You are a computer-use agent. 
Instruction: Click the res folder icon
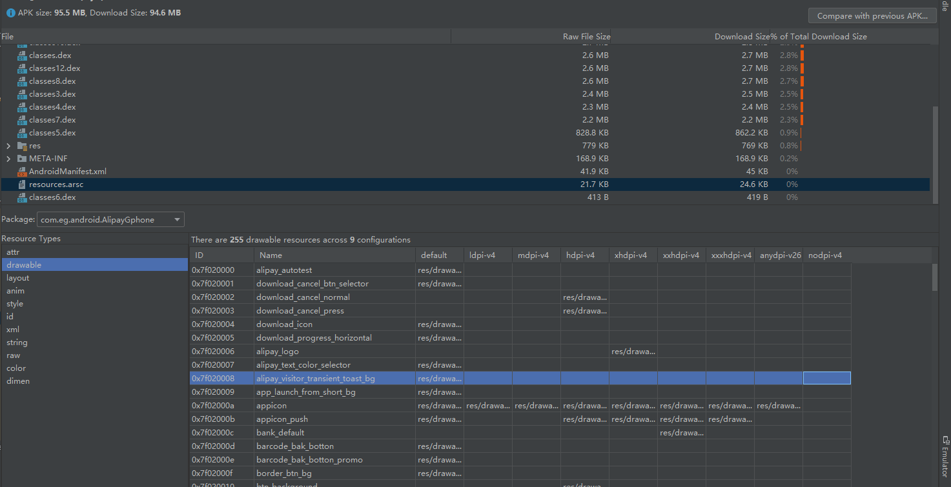[x=22, y=146]
